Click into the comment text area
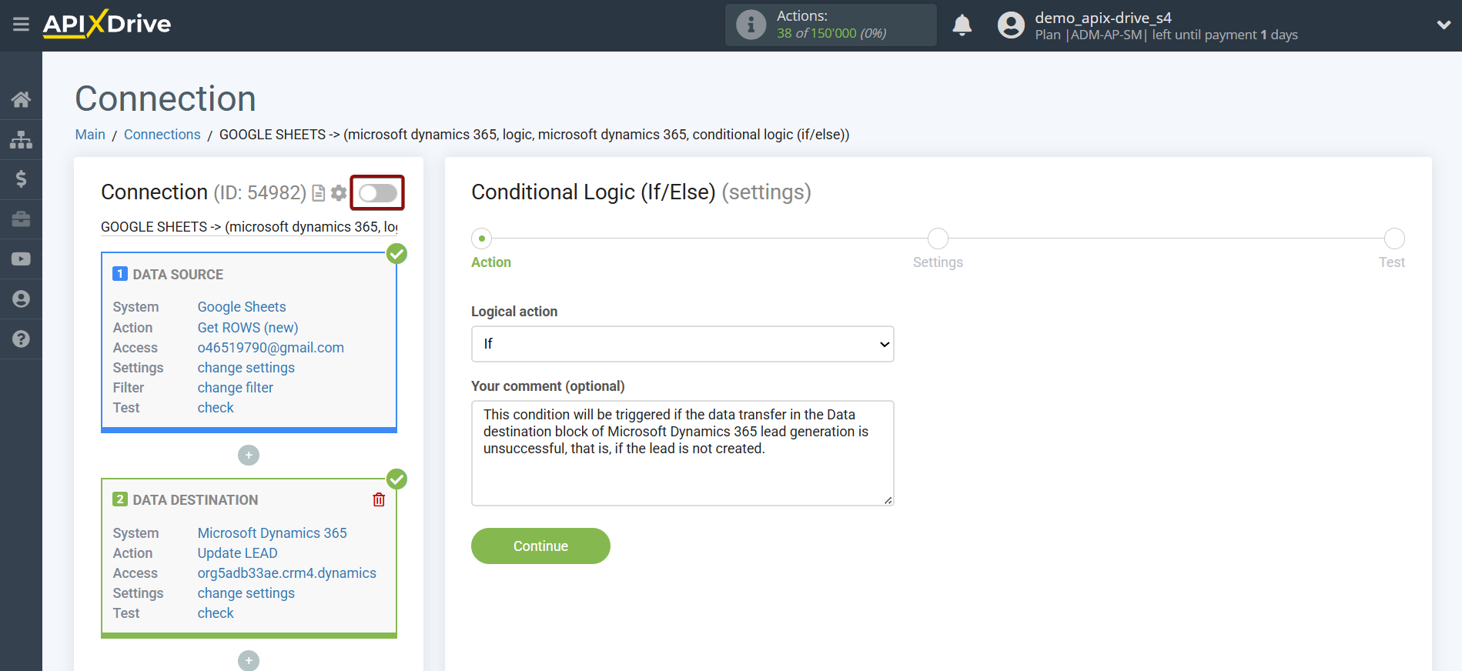 pyautogui.click(x=682, y=453)
